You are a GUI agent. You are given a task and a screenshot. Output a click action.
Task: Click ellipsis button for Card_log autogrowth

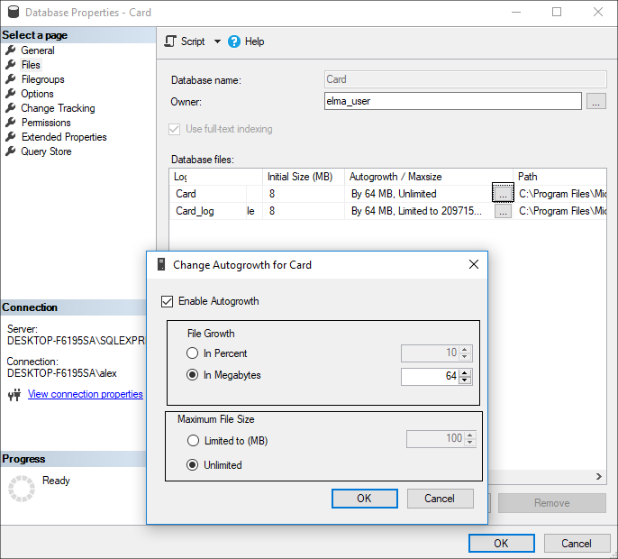coord(503,211)
